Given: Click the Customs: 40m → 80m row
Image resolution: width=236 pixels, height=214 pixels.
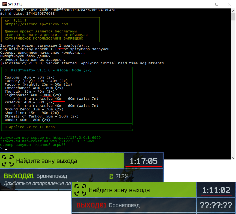Looking at the screenshot, I should [29, 77].
